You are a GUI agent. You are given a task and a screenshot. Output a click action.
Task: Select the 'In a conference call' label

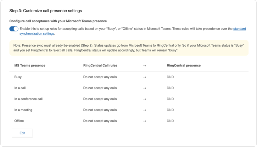click(x=28, y=99)
